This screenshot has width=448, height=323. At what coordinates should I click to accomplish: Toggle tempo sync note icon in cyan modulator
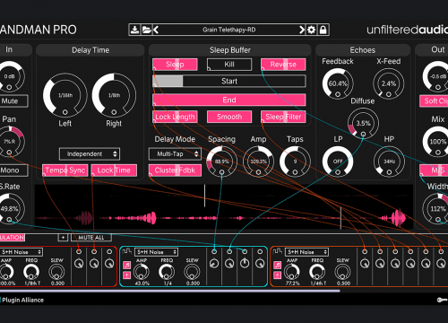127,265
